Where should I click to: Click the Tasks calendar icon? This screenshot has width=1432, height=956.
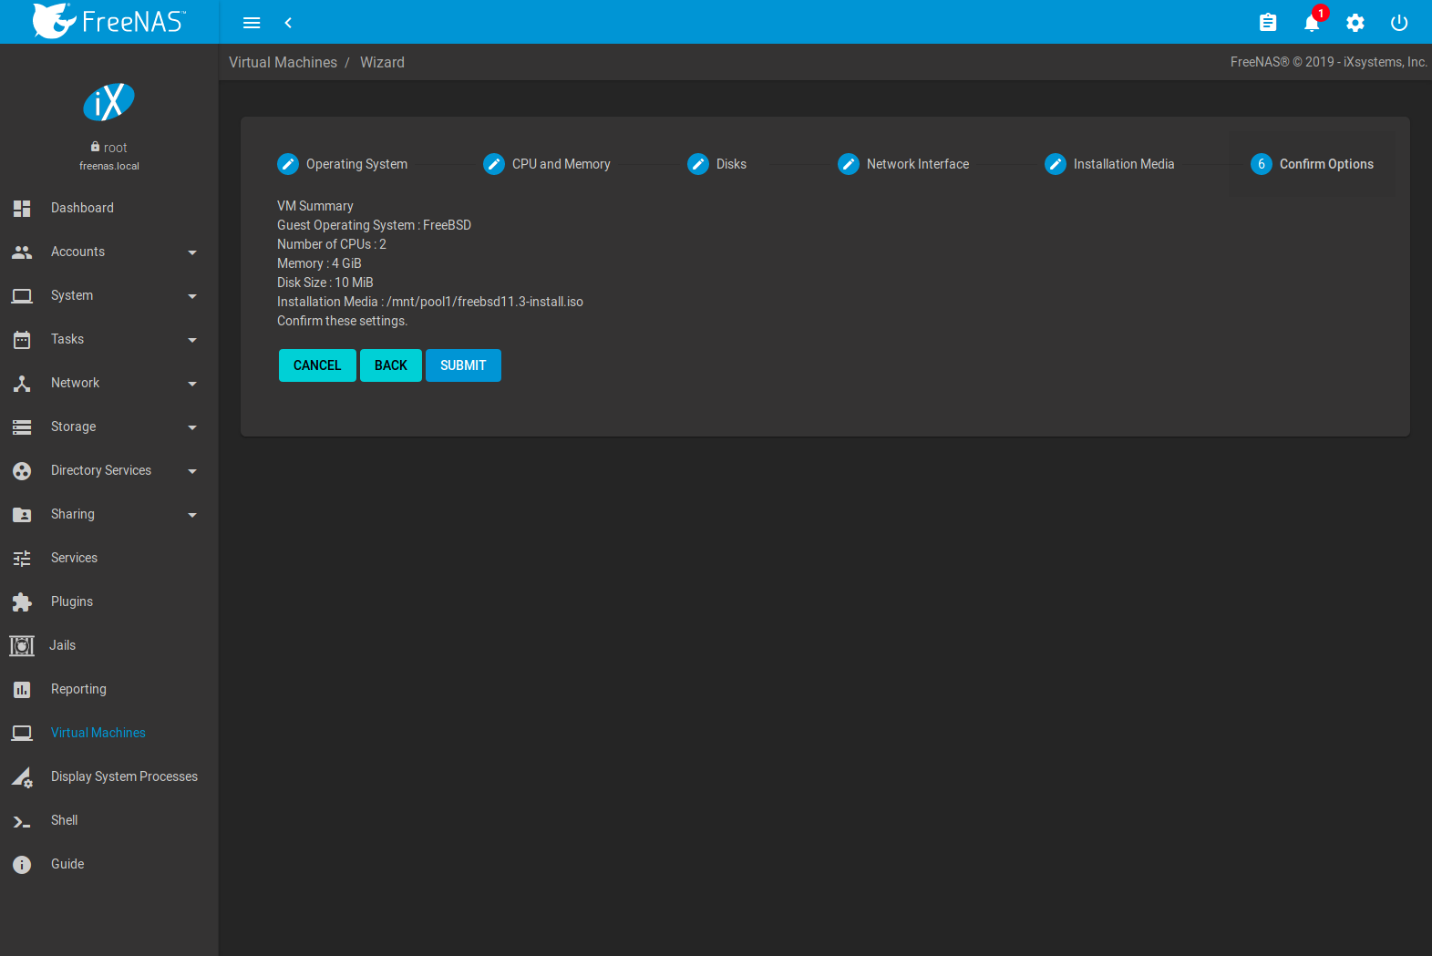(x=22, y=340)
